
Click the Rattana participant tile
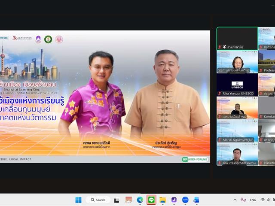tap(266, 38)
